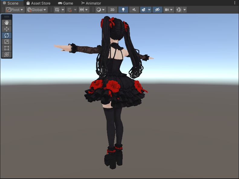Toggle hidden objects scene visibility
The width and height of the screenshot is (239, 179).
(157, 10)
